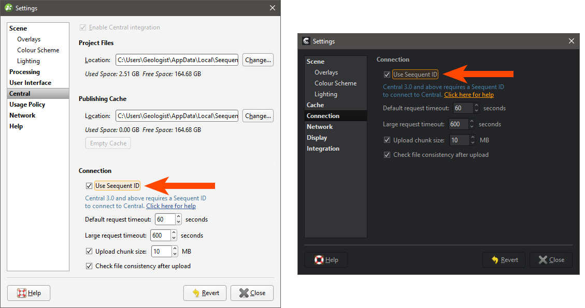Increase Default request timeout in light dialog
The image size is (585, 308).
178,217
